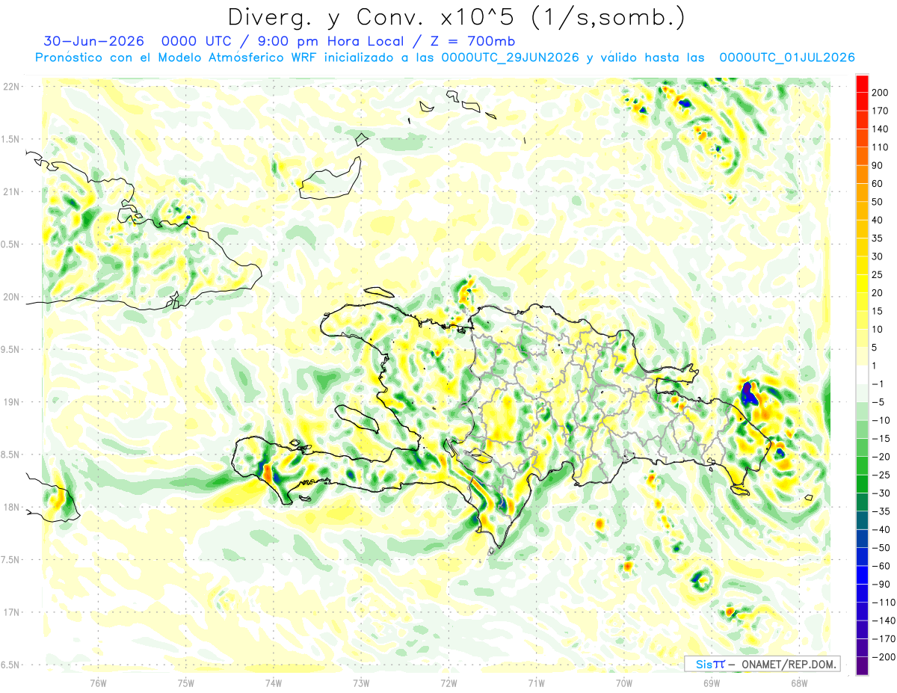Click the '-90' color scale value
The image size is (897, 693).
tap(880, 585)
